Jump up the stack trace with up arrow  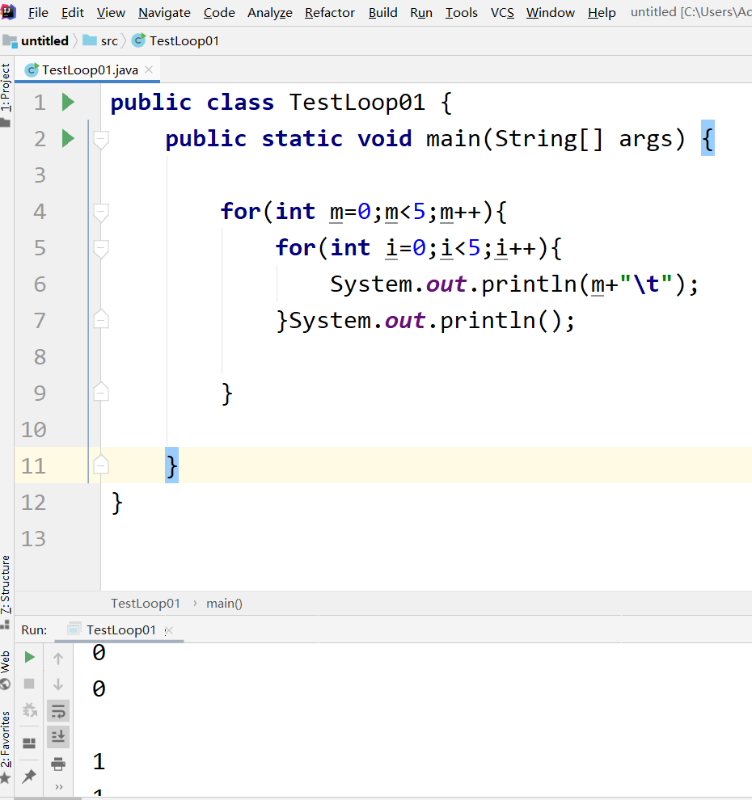pos(58,658)
